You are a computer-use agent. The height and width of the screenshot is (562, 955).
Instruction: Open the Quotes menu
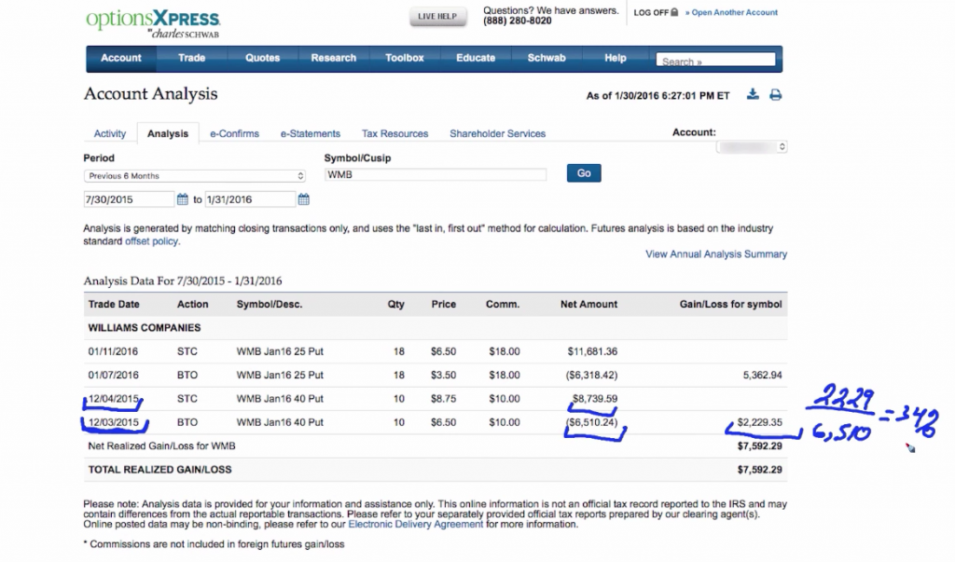click(x=262, y=58)
